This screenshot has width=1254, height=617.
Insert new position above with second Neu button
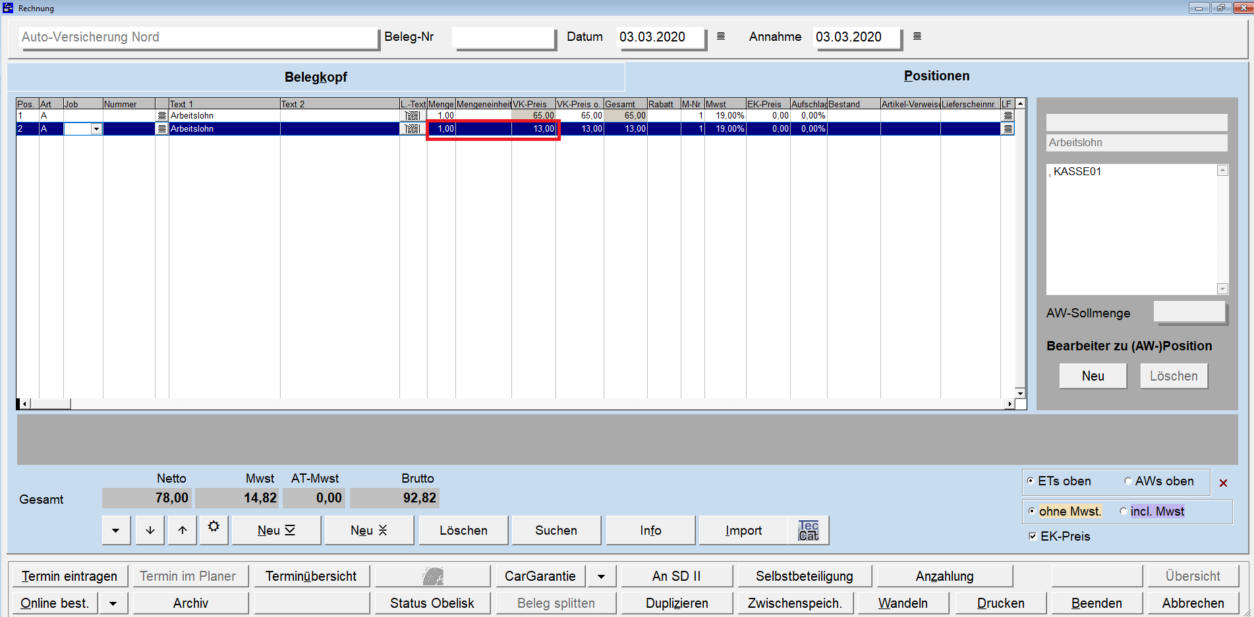(369, 530)
